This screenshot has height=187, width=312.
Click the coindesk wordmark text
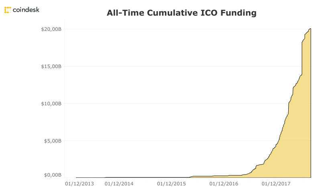coord(25,9)
